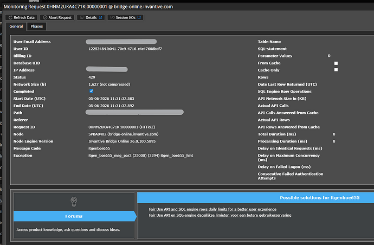Click the small Parameter Values icon
This screenshot has width=374, height=245.
click(329, 56)
